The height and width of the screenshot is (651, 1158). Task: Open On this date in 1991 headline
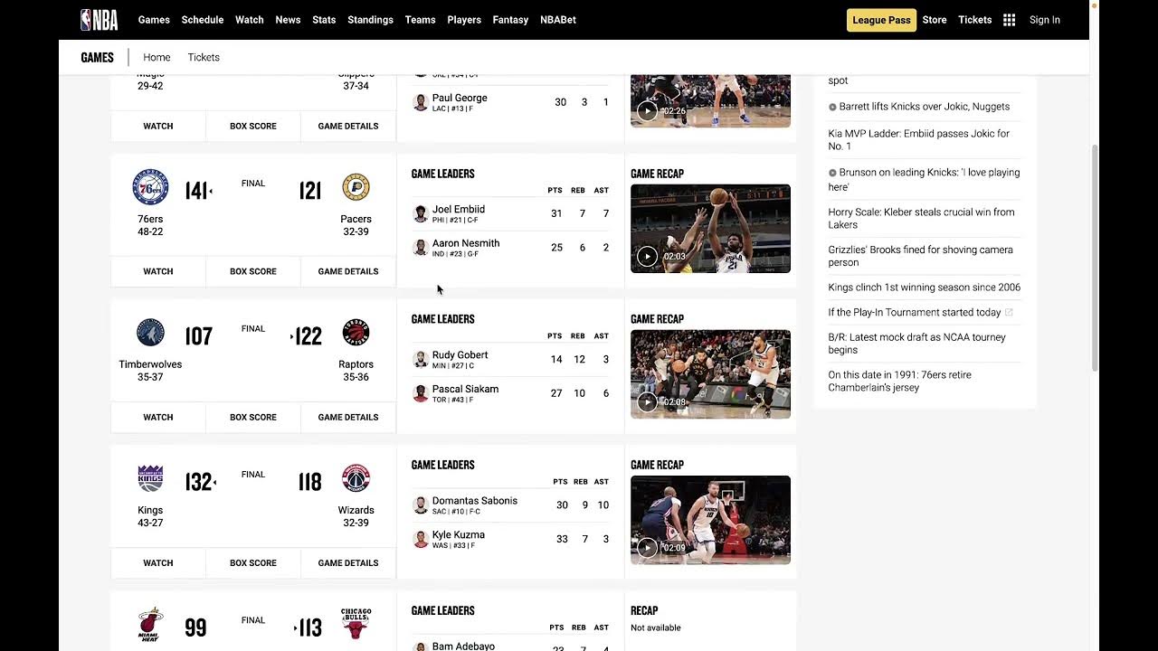899,381
